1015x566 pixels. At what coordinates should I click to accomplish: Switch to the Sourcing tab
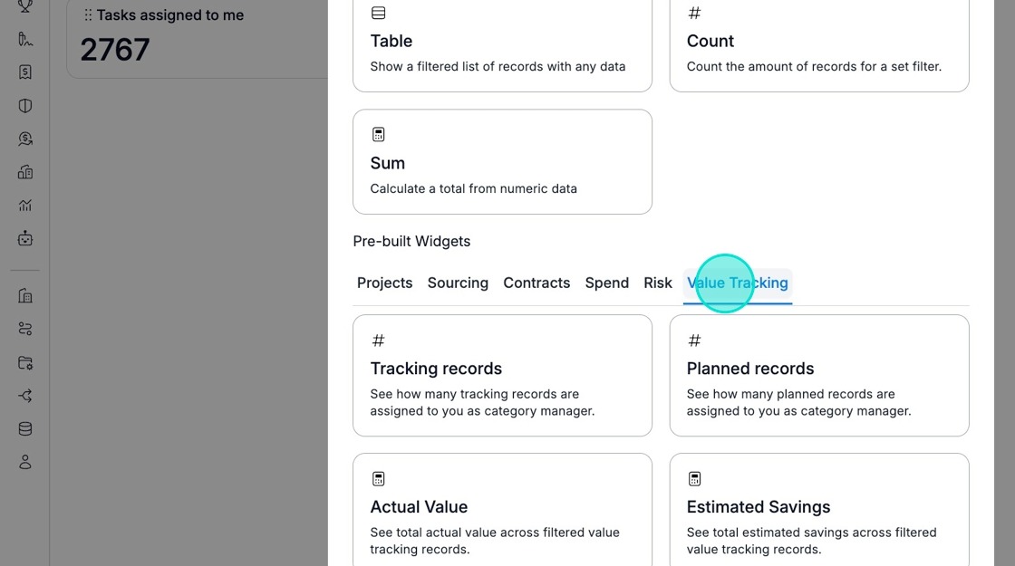458,283
